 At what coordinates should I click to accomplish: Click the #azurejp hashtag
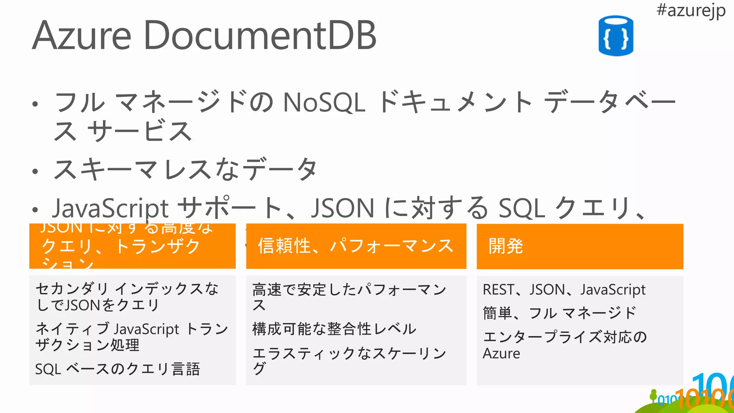coord(691,10)
